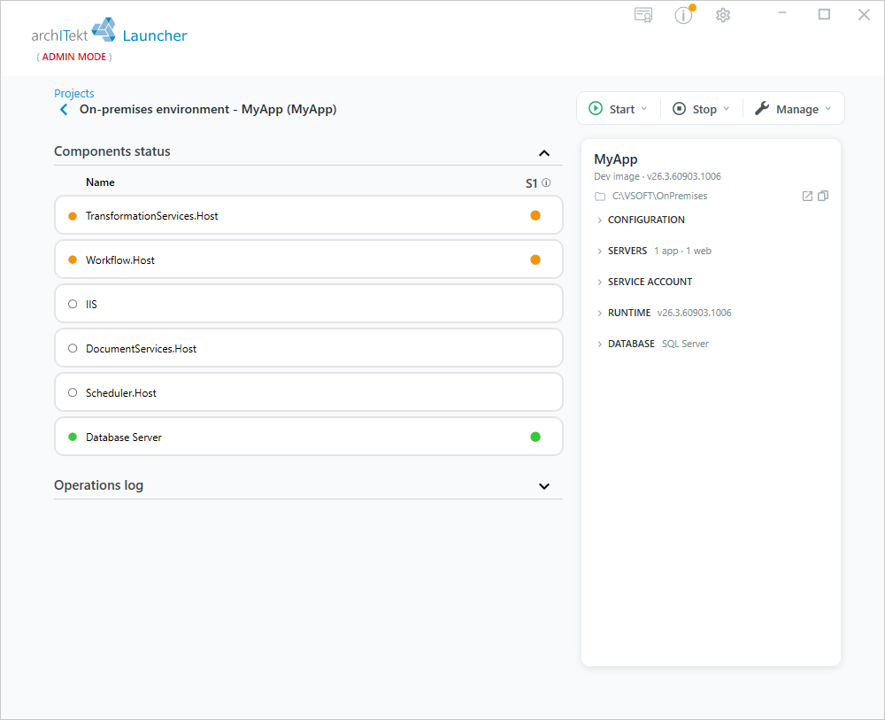Minimize the Launcher window
Image resolution: width=885 pixels, height=720 pixels.
coord(782,13)
